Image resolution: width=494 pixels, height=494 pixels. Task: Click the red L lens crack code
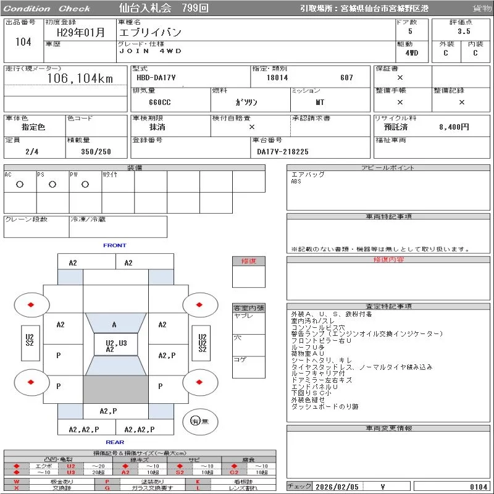[198, 488]
